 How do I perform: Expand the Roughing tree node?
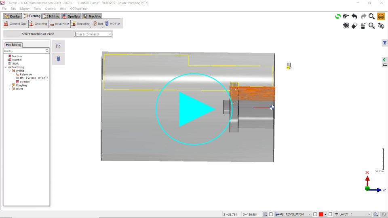10,86
